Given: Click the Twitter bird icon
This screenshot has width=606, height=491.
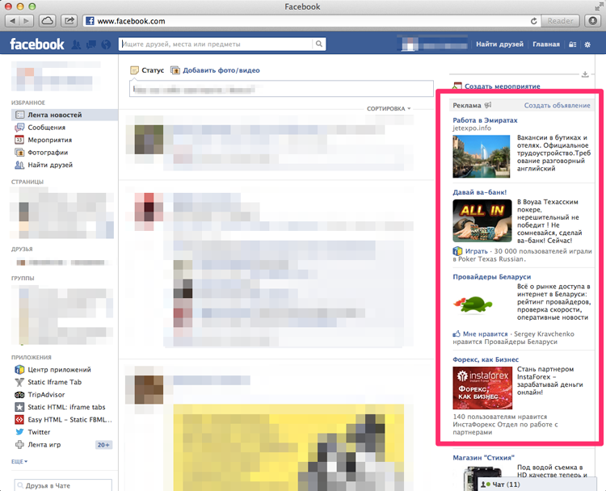Looking at the screenshot, I should (x=19, y=432).
